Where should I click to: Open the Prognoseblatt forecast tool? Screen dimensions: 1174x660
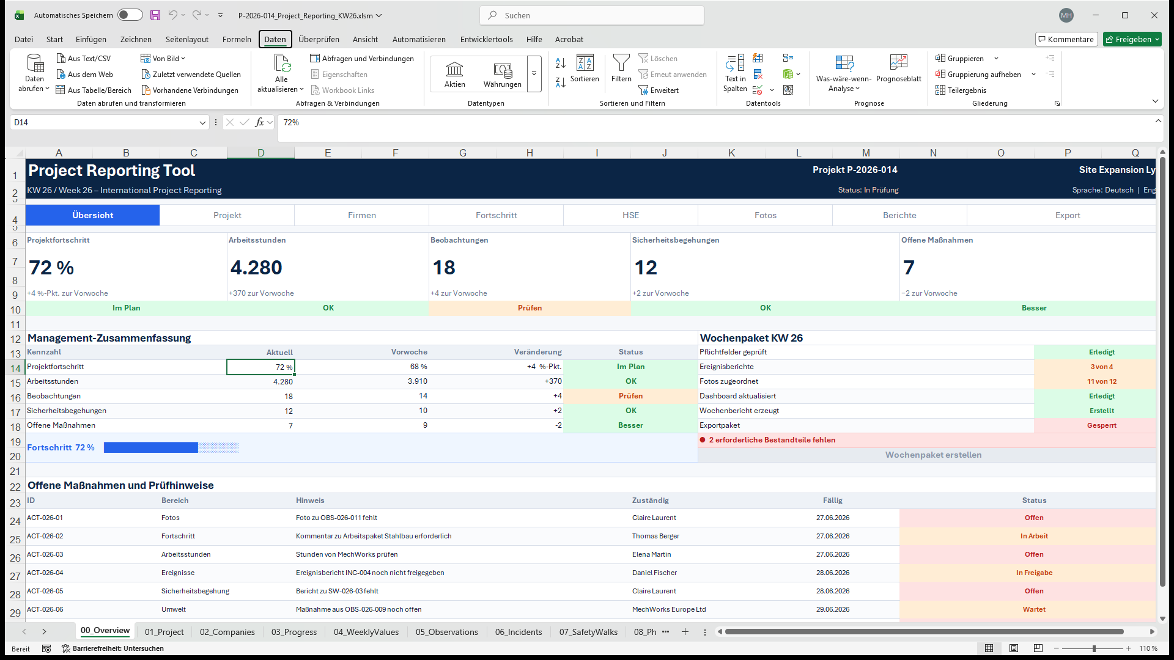pyautogui.click(x=899, y=68)
